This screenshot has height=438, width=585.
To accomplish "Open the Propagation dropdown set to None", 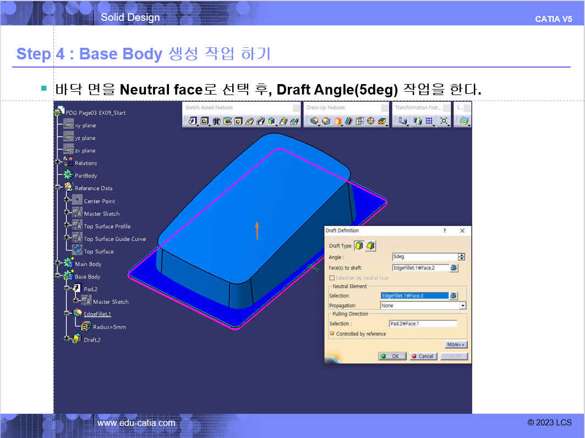I will 423,306.
